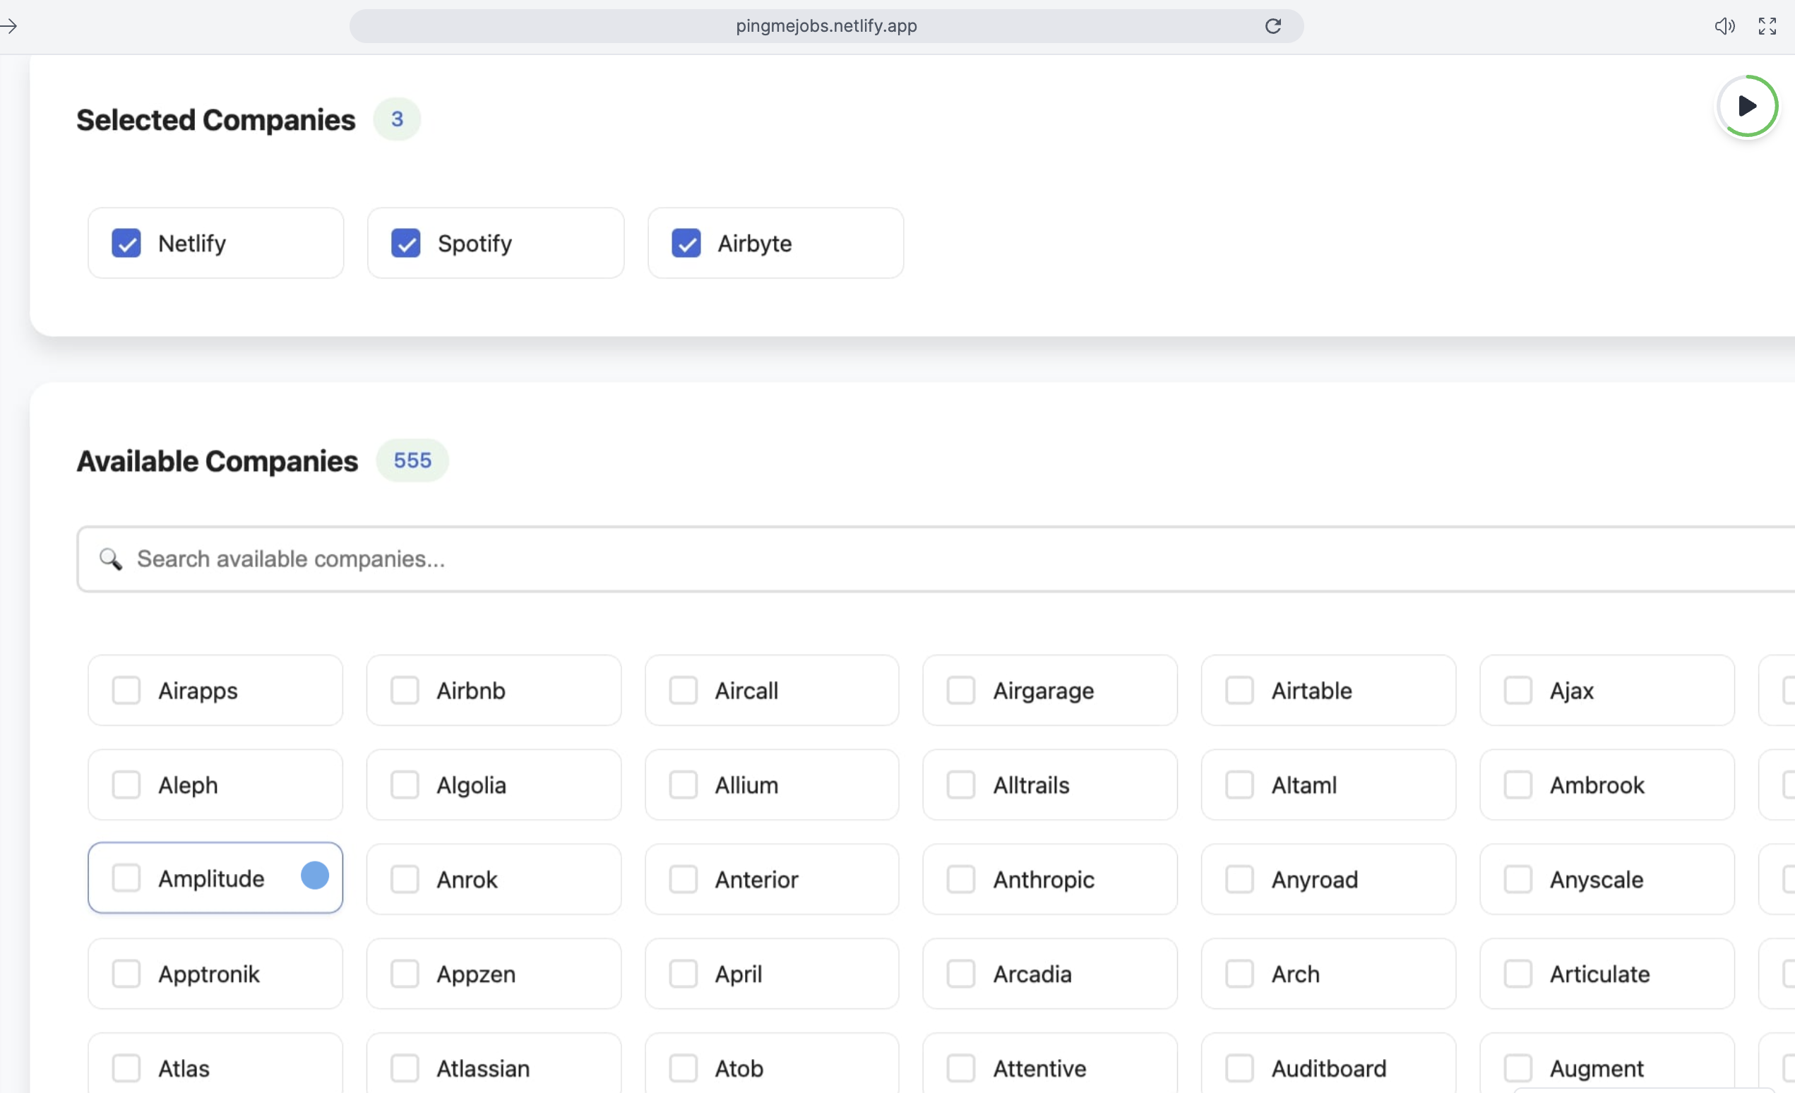
Task: Choose the Attentive company
Action: 1050,1063
